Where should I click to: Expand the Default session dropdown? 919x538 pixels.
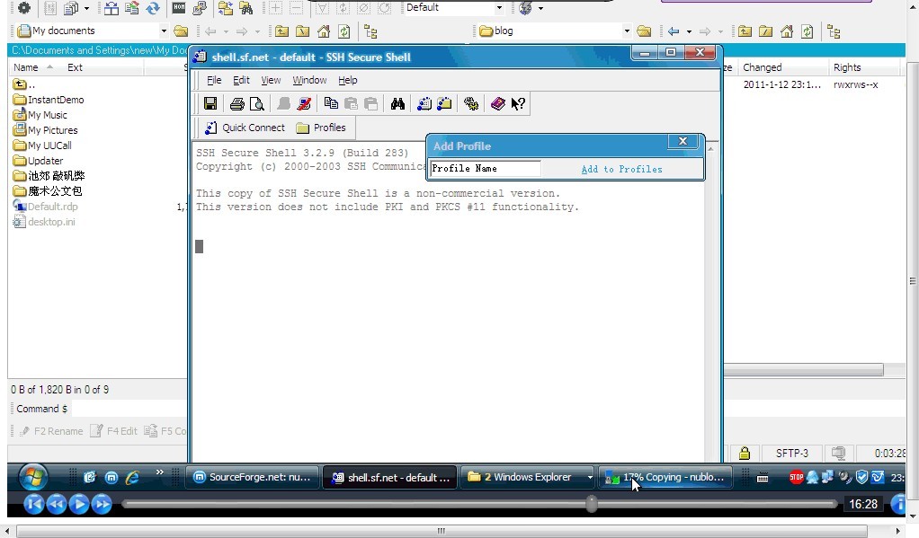[x=499, y=7]
